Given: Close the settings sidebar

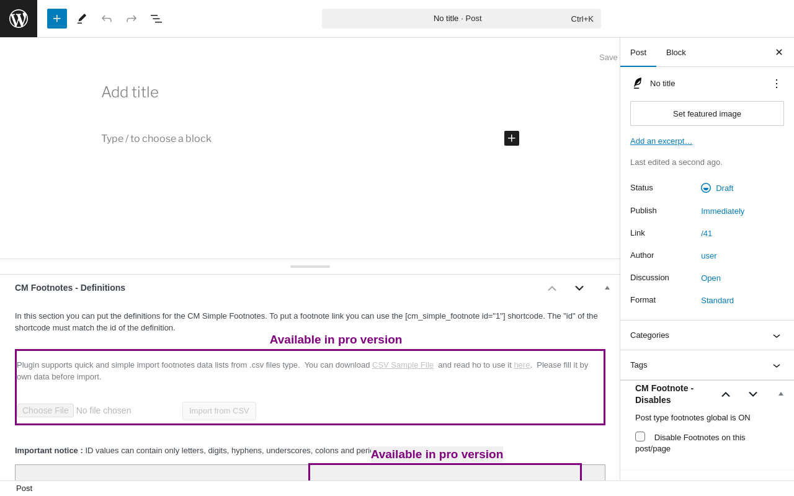Looking at the screenshot, I should [779, 52].
